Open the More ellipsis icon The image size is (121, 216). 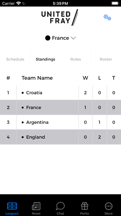tap(109, 206)
